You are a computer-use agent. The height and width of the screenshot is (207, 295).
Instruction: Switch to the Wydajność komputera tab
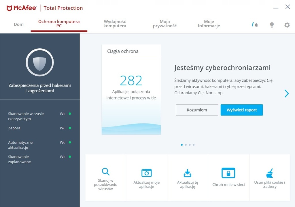click(x=115, y=23)
